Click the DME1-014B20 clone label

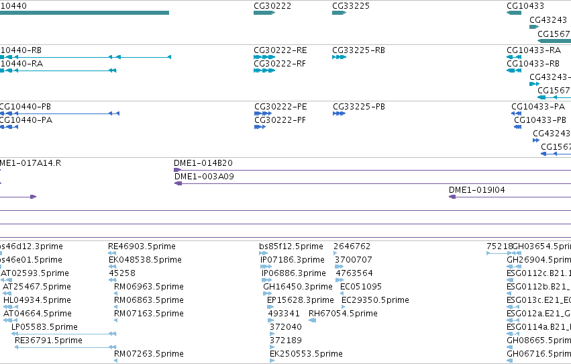203,163
